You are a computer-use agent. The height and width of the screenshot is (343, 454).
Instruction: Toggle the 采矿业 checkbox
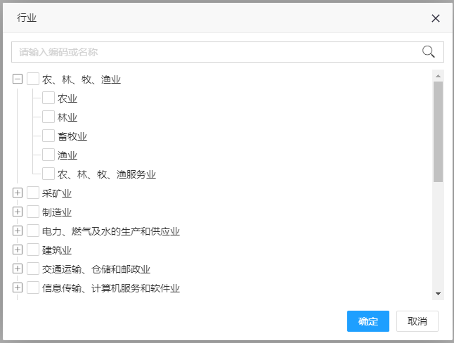33,193
